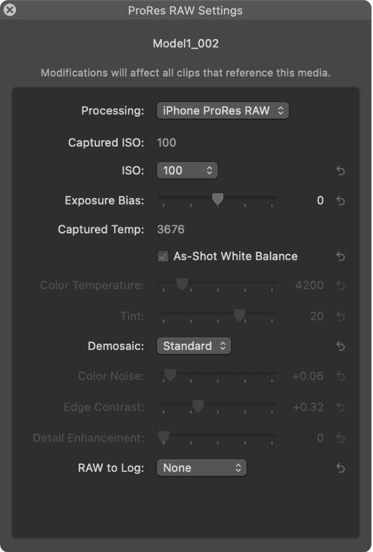373x552 pixels.
Task: Reset the Color Temperature adjustment
Action: coord(340,285)
